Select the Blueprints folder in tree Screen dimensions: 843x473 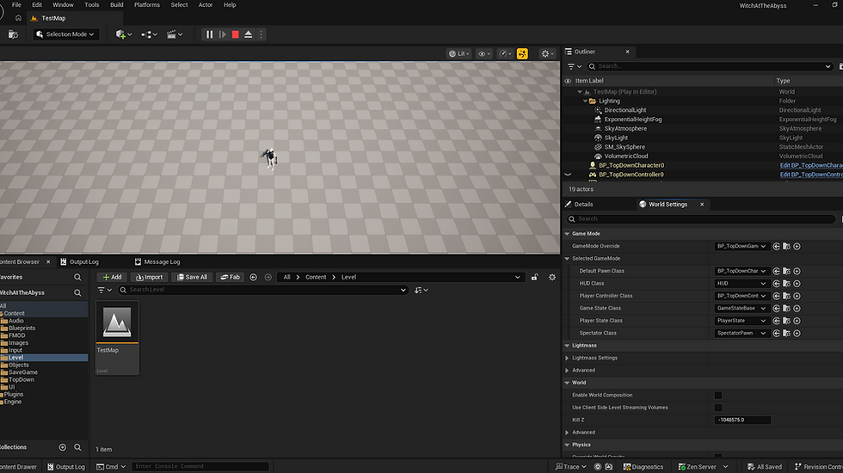coord(22,328)
